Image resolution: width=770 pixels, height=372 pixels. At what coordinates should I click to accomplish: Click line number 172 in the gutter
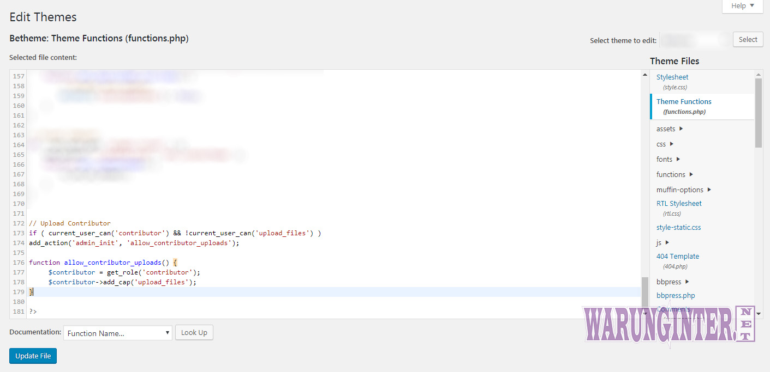click(x=18, y=223)
